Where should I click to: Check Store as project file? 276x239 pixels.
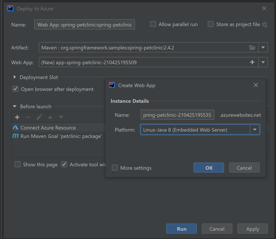211,24
